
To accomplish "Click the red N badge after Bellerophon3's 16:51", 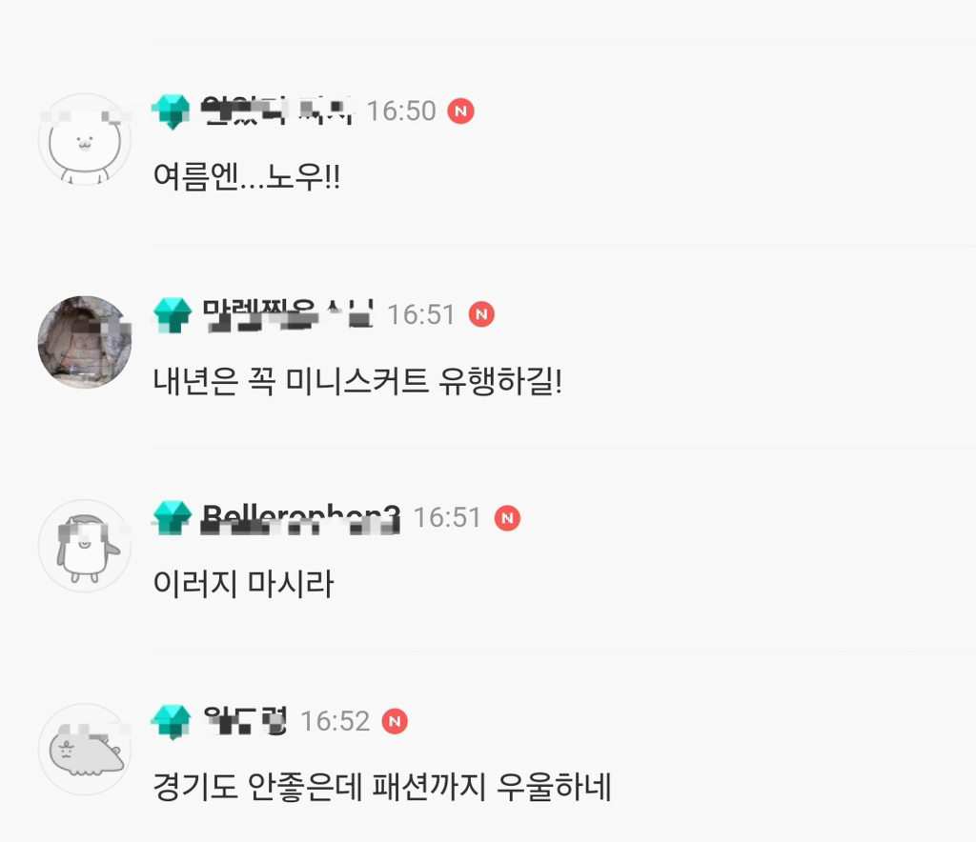I will [507, 518].
